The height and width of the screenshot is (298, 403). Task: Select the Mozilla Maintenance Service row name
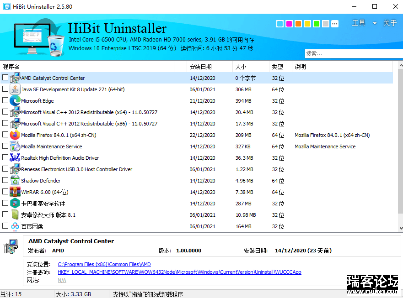[51, 146]
